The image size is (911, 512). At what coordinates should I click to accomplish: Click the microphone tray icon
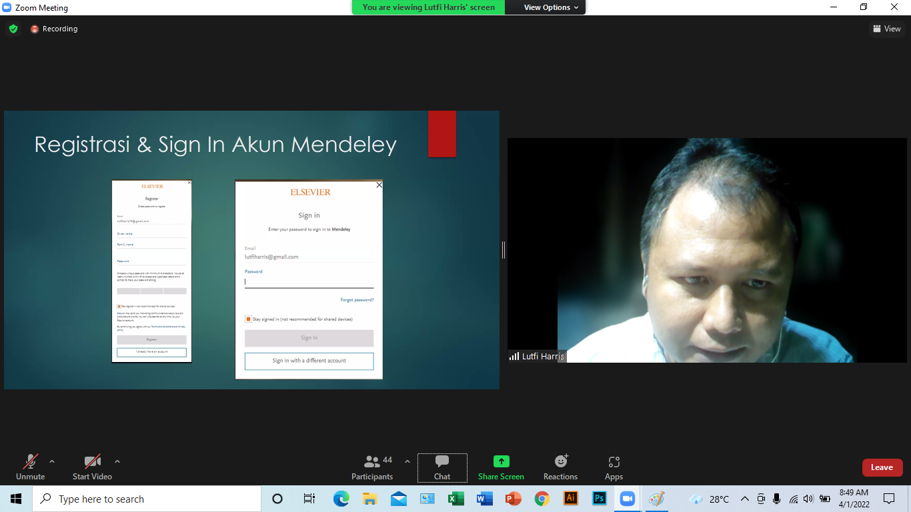[x=776, y=499]
